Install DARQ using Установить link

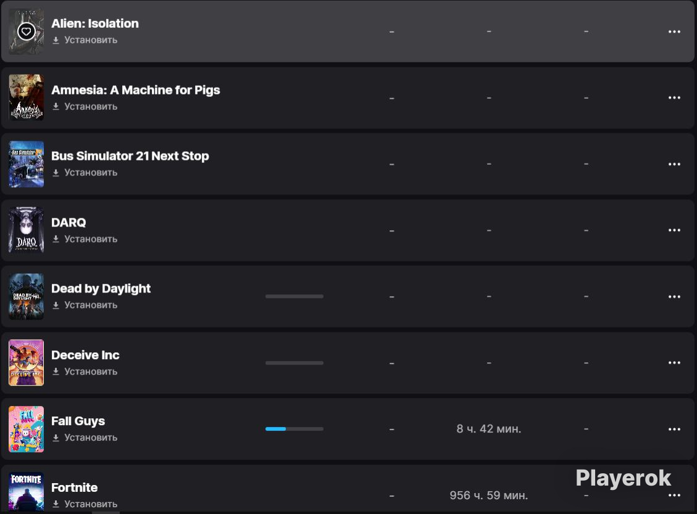point(85,239)
